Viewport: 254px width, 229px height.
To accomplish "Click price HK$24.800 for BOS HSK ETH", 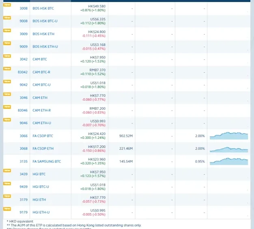I will [97, 32].
